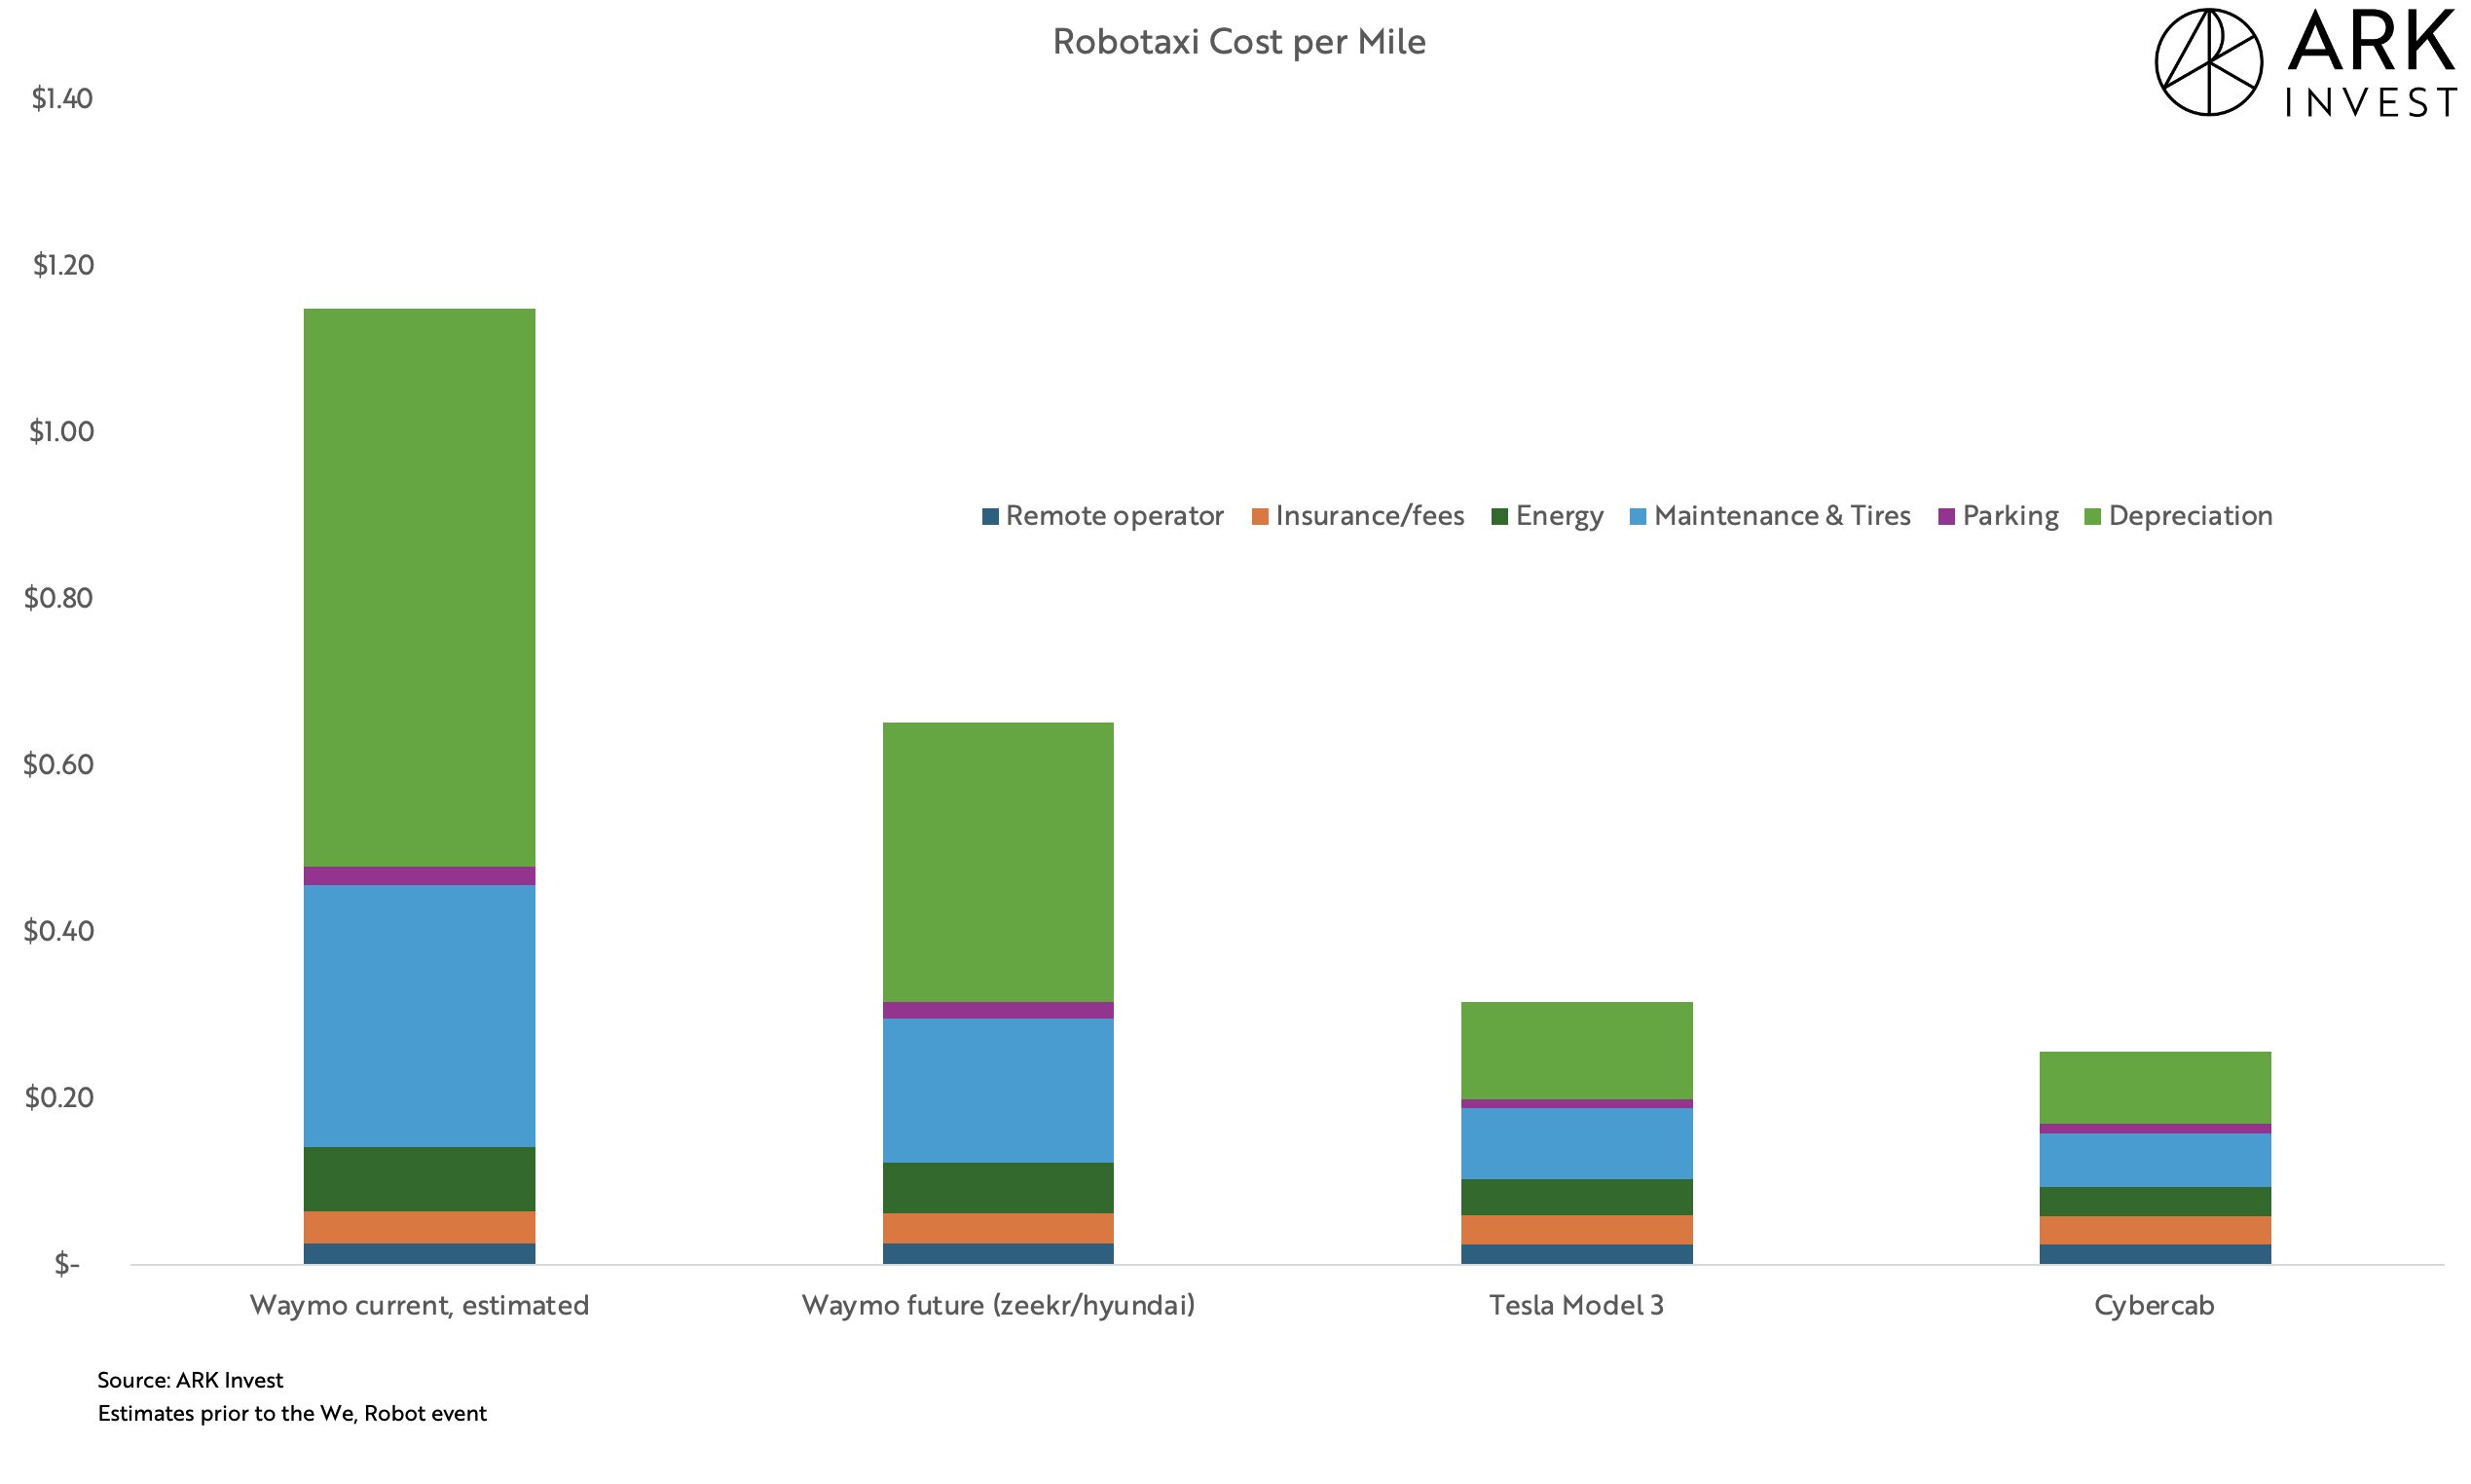Select Waymo future Parking bar segment
This screenshot has width=2471, height=1484.
tap(998, 1010)
